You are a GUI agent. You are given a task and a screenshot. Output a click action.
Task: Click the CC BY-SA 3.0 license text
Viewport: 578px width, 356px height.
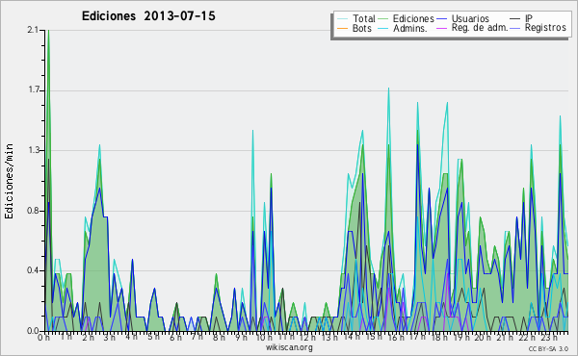(548, 349)
